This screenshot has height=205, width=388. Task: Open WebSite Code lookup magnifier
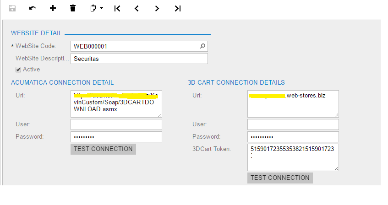pos(202,46)
